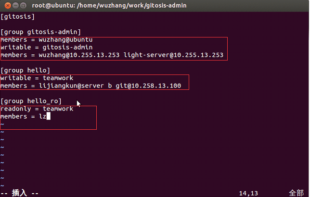Place cursor on the [gitosis] line
This screenshot has width=310, height=197.
pyautogui.click(x=17, y=16)
